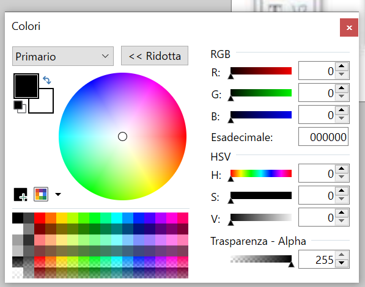
Task: Increase the R value spinner up arrow
Action: pos(342,66)
